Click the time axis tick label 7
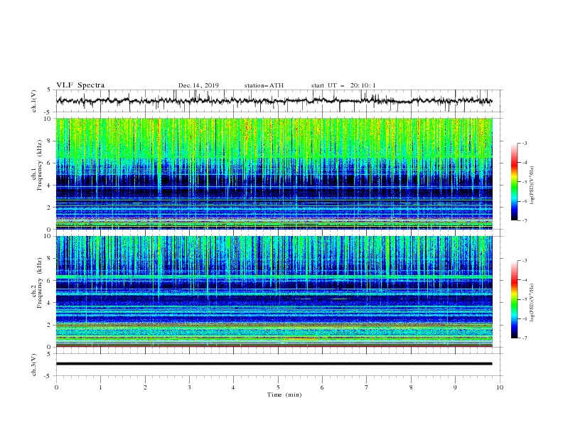The image size is (563, 435). (367, 387)
